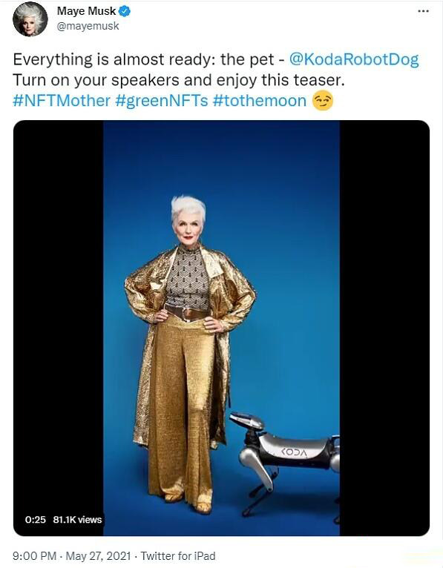Image resolution: width=443 pixels, height=568 pixels.
Task: Click the smirking face emoji
Action: 323,101
